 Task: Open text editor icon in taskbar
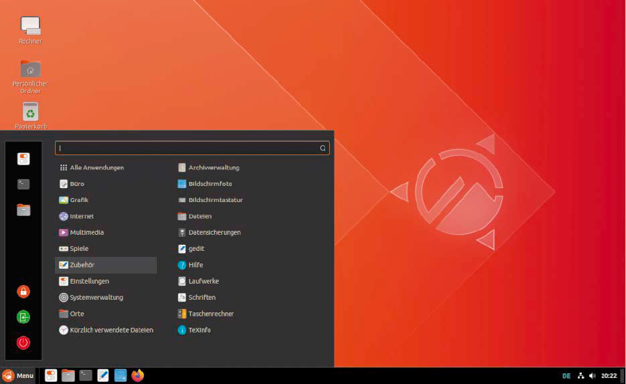[x=103, y=375]
